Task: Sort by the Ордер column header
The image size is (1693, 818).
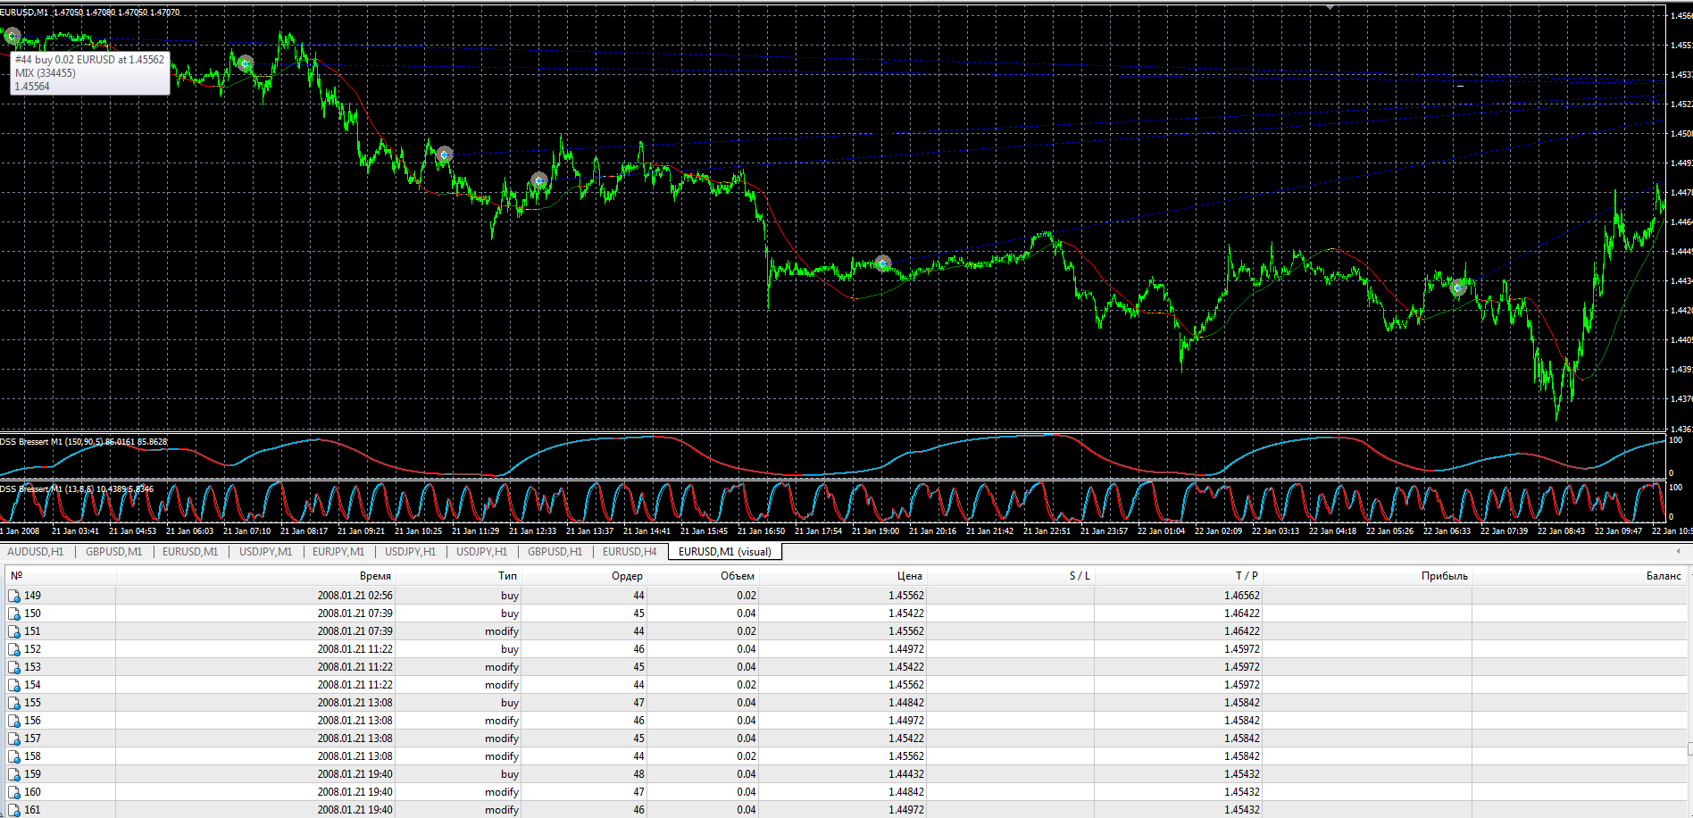Action: pos(585,576)
